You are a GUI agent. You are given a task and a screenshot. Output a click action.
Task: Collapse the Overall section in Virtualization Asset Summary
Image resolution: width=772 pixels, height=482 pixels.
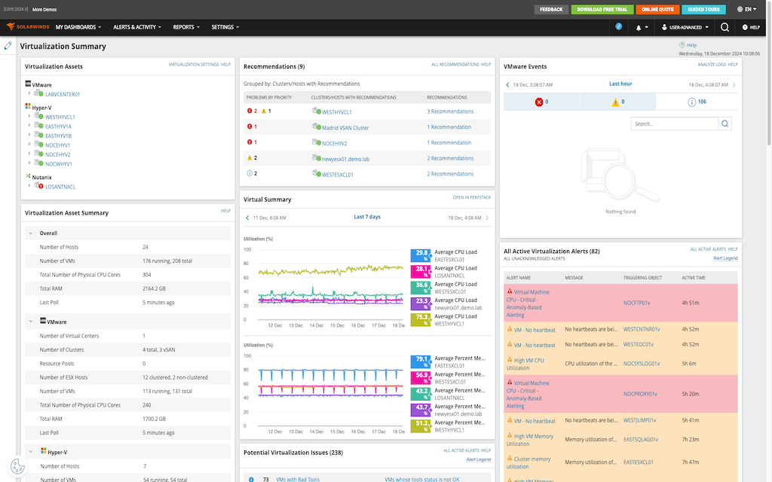[x=31, y=232]
